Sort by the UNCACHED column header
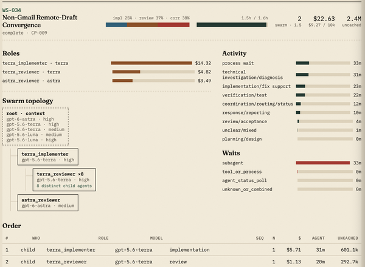Screen dimensions: 365x267 (348, 238)
